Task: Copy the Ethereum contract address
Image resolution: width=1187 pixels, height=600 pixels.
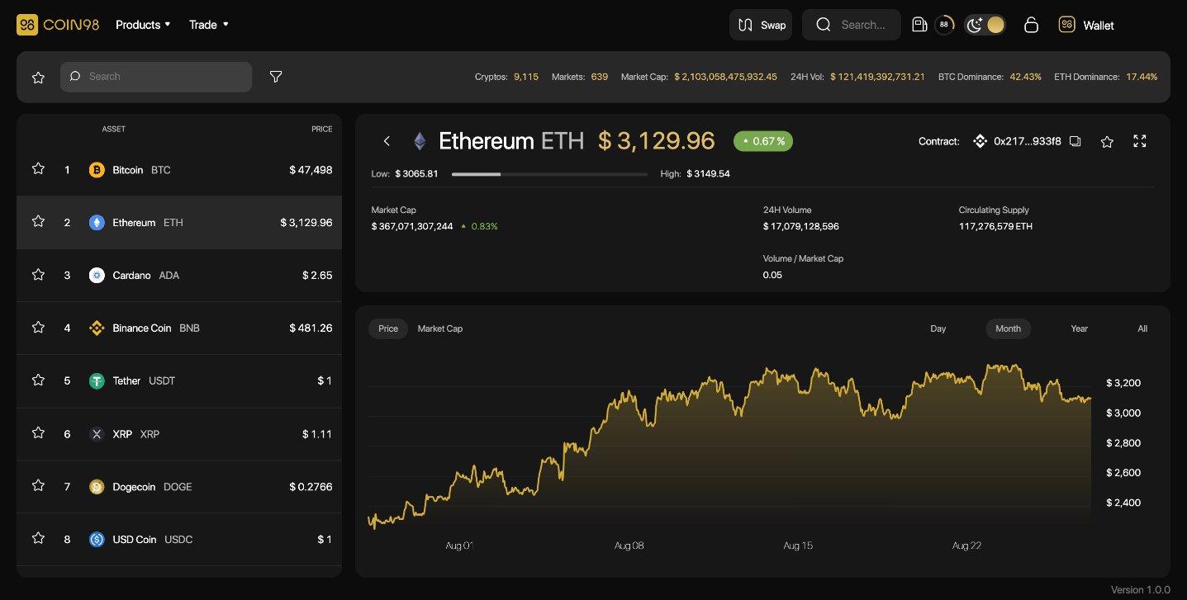Action: (x=1075, y=141)
